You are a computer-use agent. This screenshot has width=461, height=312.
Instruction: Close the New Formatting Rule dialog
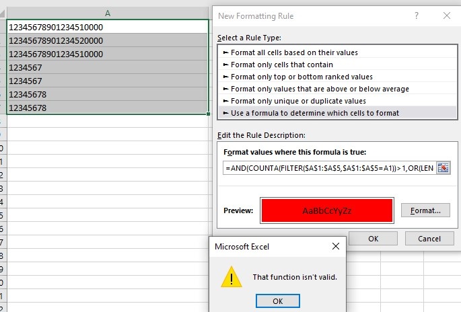point(447,15)
